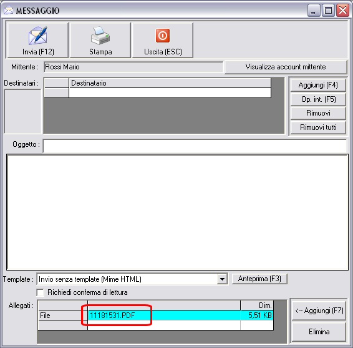Add attachment with Aggiungi (F7)
This screenshot has width=353, height=348.
click(x=319, y=311)
